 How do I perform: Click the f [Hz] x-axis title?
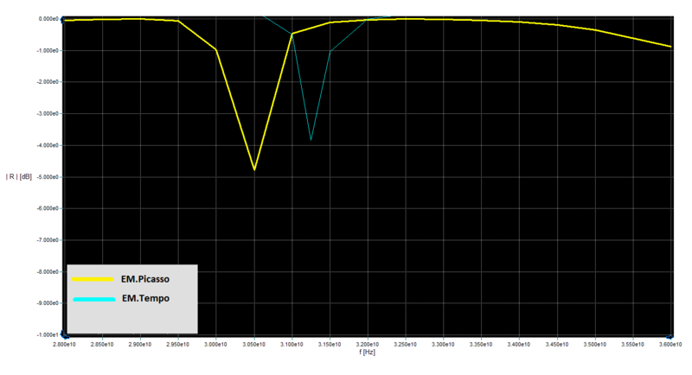pyautogui.click(x=367, y=352)
